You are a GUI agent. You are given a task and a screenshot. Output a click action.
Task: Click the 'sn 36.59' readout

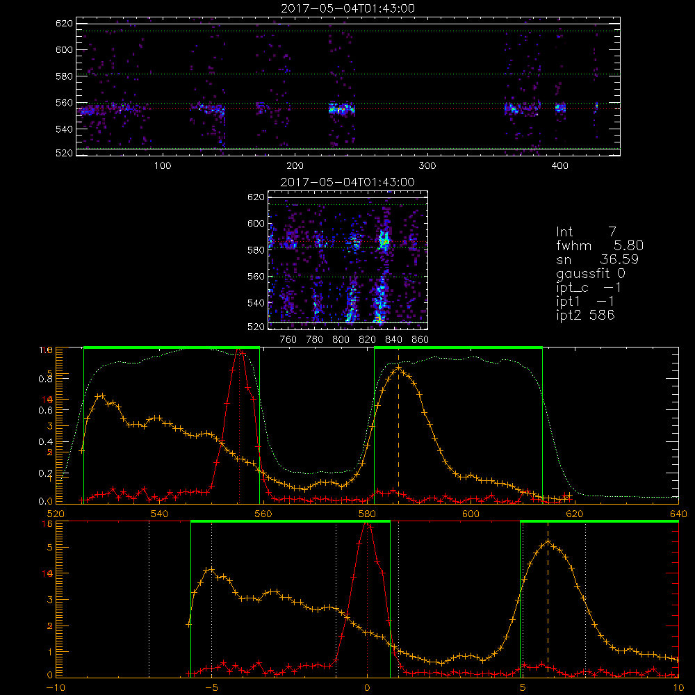[597, 259]
